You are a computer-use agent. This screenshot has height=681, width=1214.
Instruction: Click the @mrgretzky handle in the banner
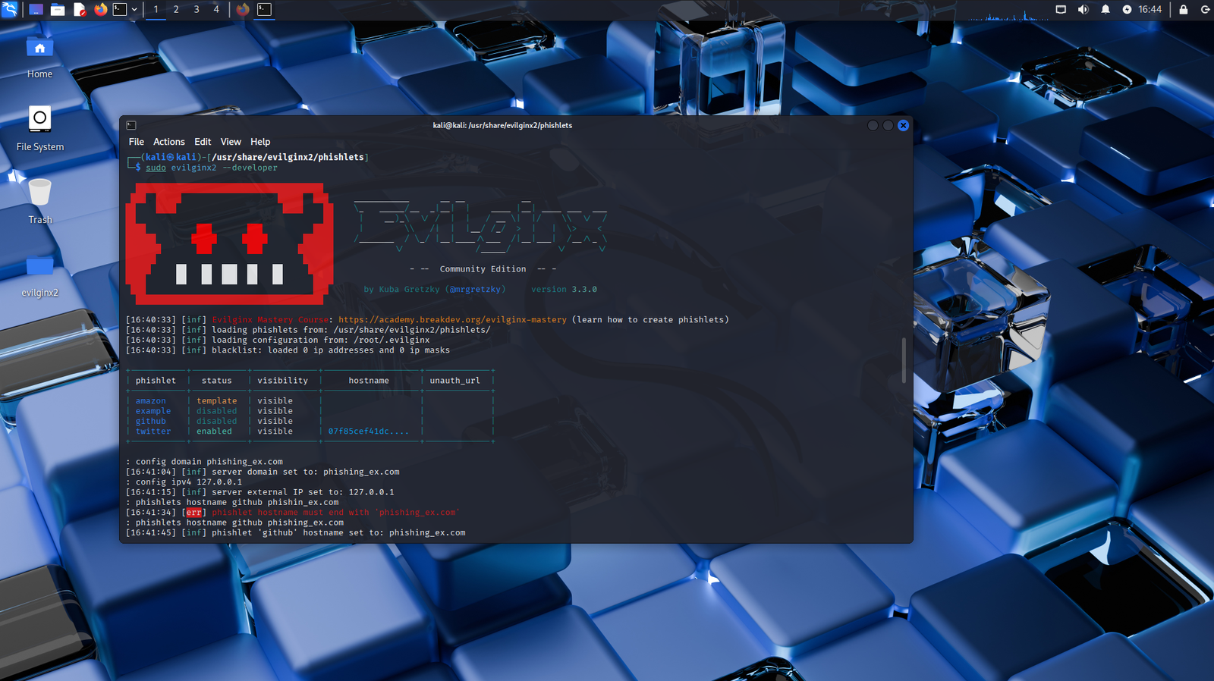pyautogui.click(x=475, y=290)
